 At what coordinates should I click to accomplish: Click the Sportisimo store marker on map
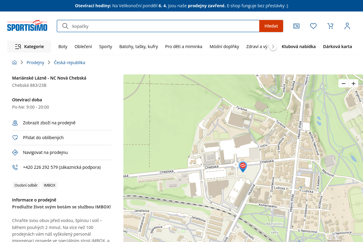pyautogui.click(x=243, y=166)
